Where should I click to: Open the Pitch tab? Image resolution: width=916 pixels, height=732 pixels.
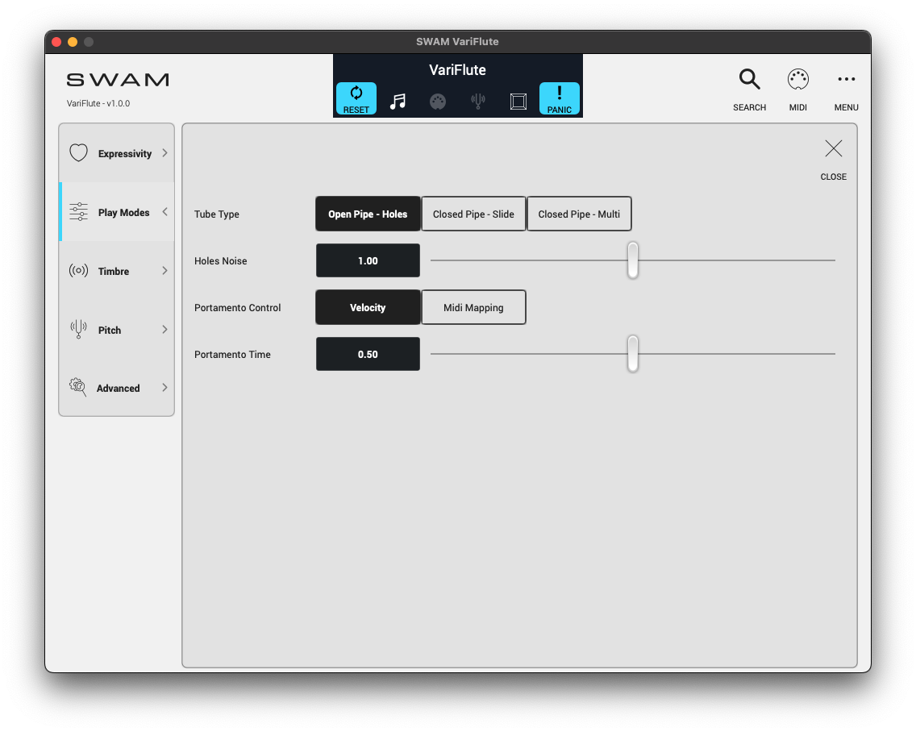[x=110, y=330]
